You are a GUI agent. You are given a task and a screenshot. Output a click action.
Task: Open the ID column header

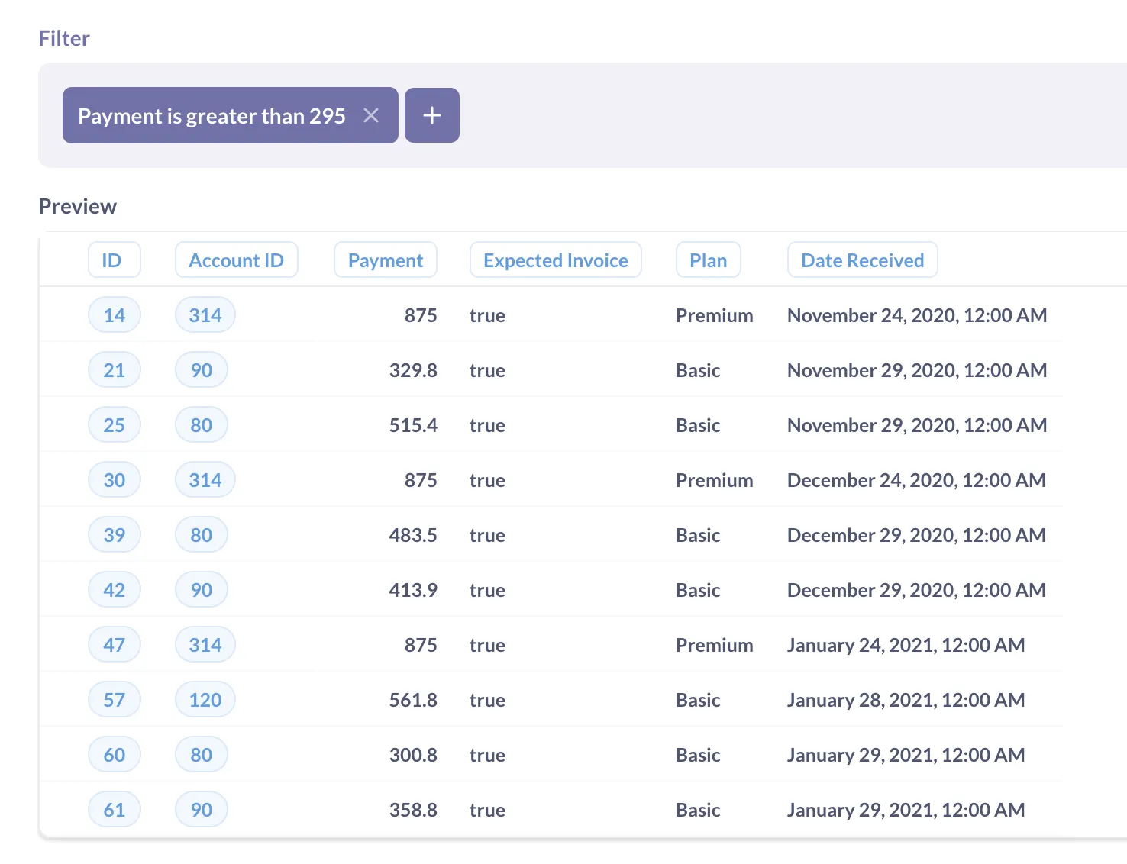point(114,260)
